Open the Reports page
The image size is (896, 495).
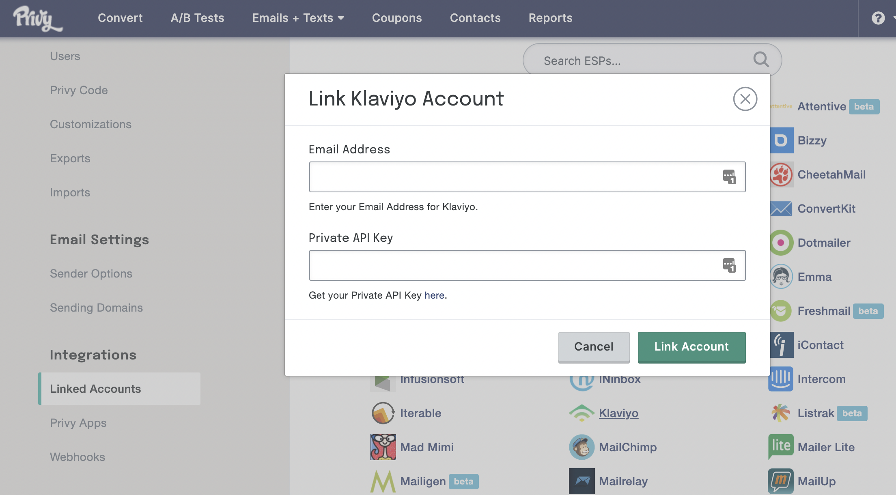[x=551, y=18]
